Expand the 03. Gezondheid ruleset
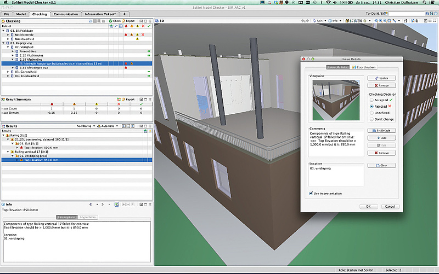 pyautogui.click(x=8, y=72)
